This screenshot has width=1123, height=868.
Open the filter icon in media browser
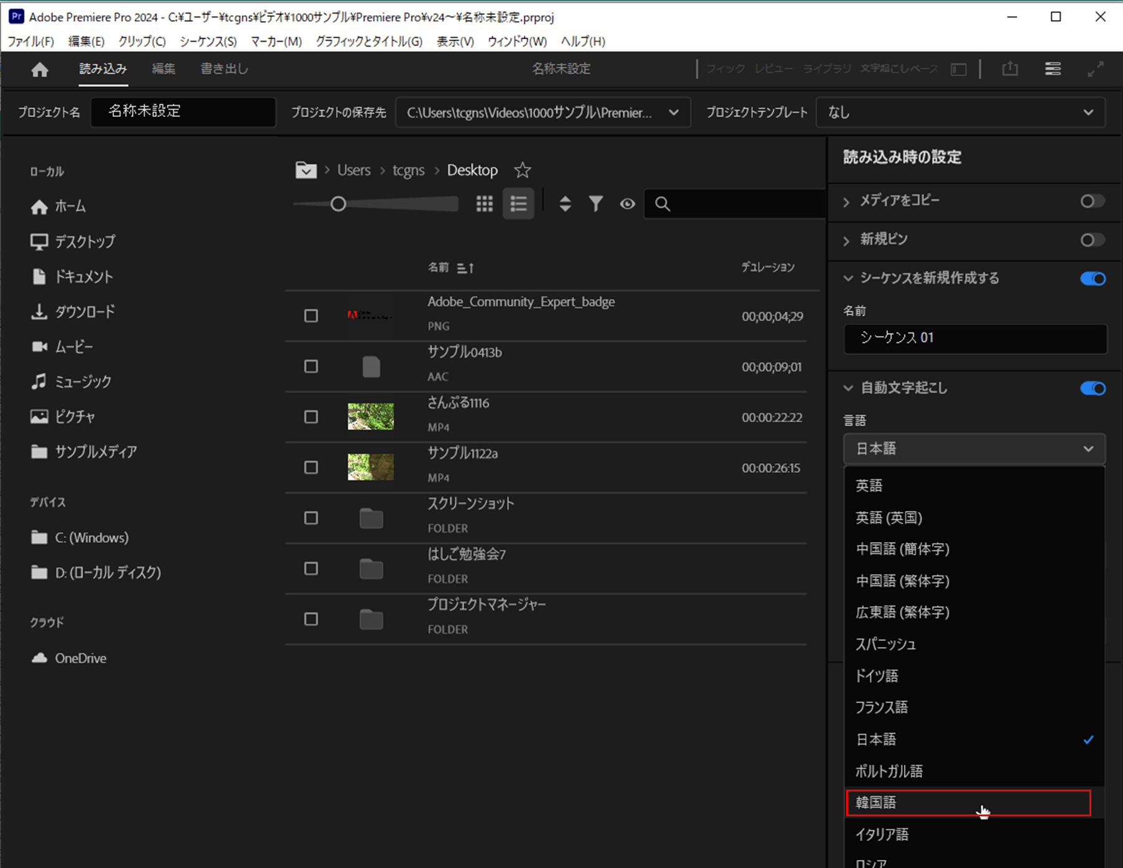[595, 203]
